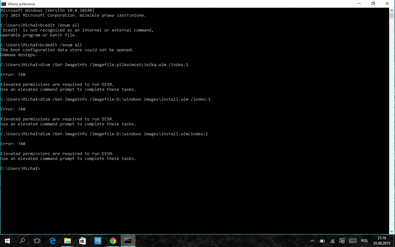Click the scrollbar up arrow
The height and width of the screenshot is (247, 395).
392,10
